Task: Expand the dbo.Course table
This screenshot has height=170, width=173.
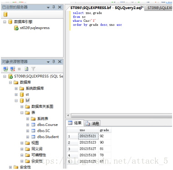Action: click(28, 125)
